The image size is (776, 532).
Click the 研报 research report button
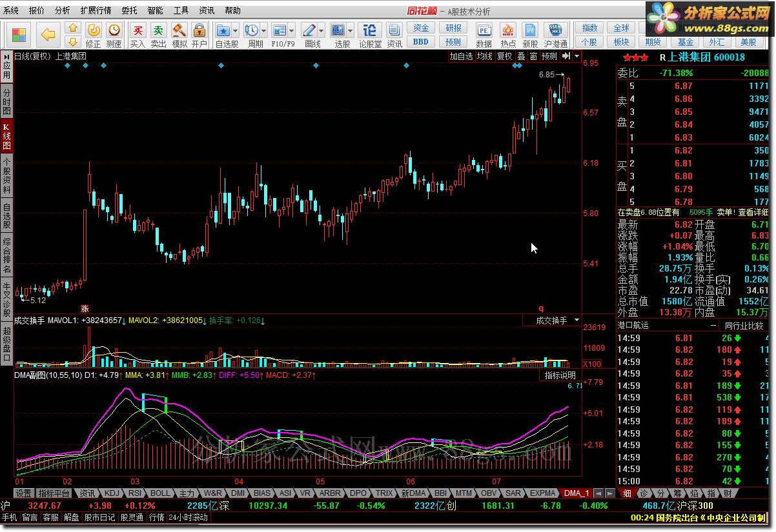point(453,28)
